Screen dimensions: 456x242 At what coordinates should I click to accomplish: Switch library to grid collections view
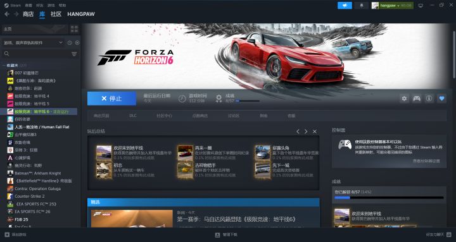tap(75, 29)
